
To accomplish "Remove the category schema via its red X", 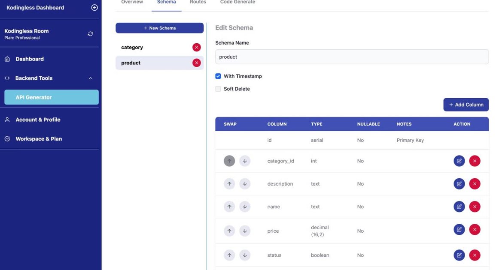I will (196, 47).
